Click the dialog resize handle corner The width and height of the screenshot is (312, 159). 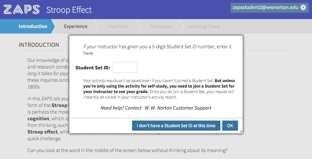pyautogui.click(x=241, y=132)
